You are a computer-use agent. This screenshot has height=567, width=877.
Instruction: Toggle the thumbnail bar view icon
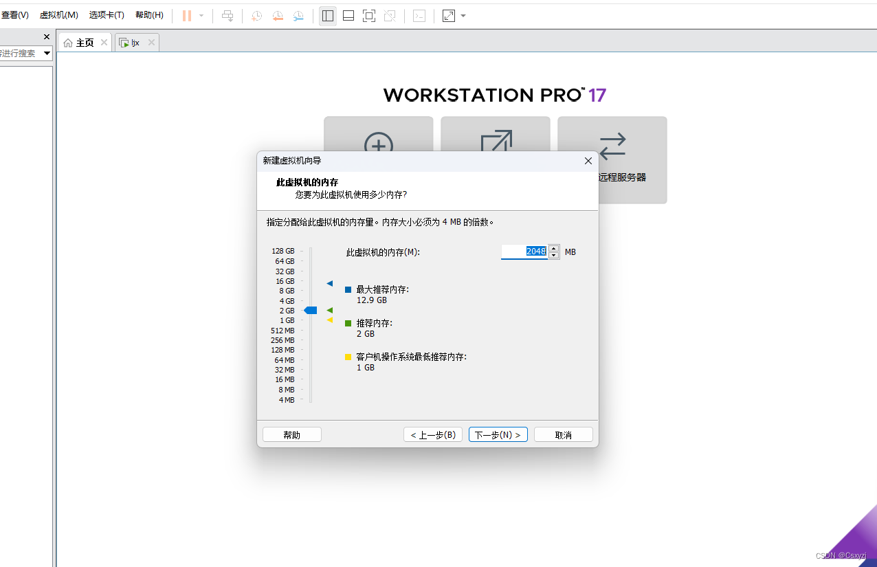coord(348,15)
